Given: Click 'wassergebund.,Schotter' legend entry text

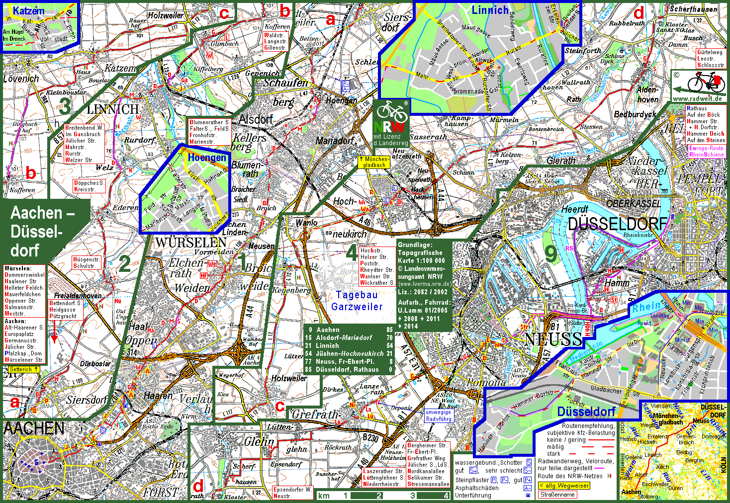Looking at the screenshot, I should [489, 463].
